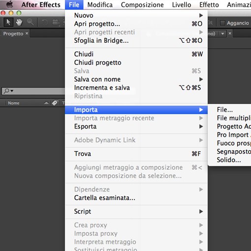
Task: Close the Progetto panel tab
Action: 27,33
